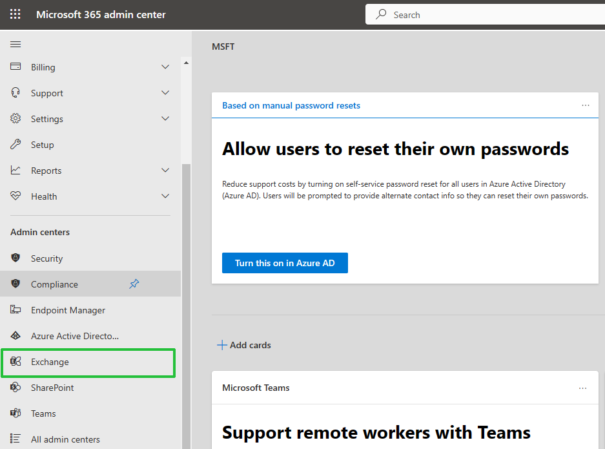Screen dimensions: 605x449
Task: Click inside the Search field
Action: (x=486, y=15)
